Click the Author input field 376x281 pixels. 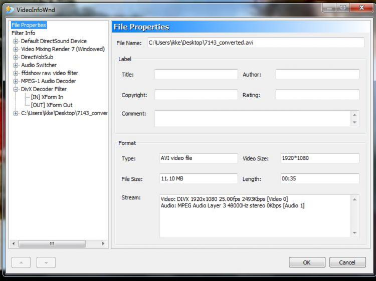317,75
